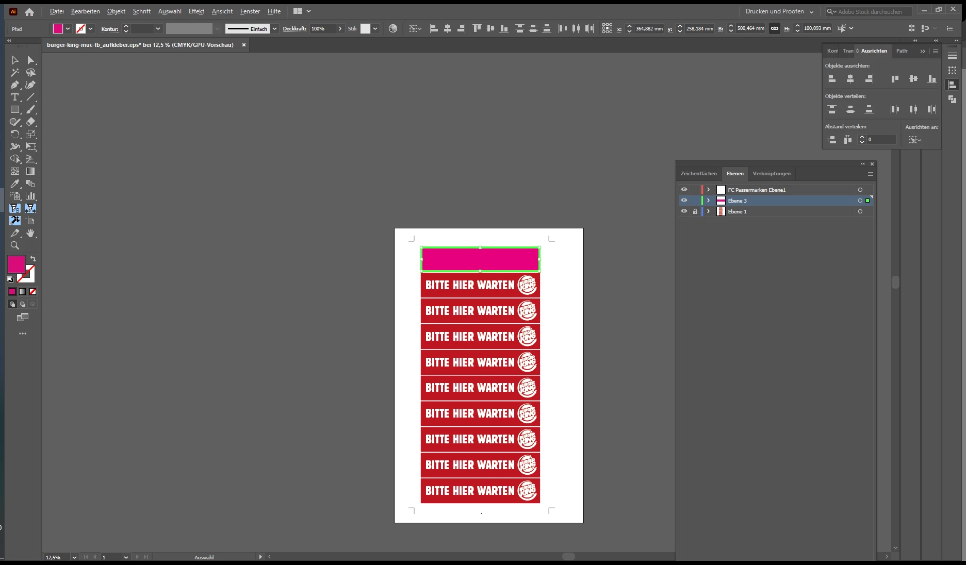Open the Objekt menu
Image resolution: width=966 pixels, height=565 pixels.
(x=116, y=11)
